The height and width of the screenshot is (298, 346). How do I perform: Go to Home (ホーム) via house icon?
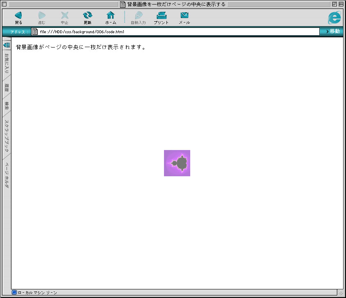coord(111,16)
